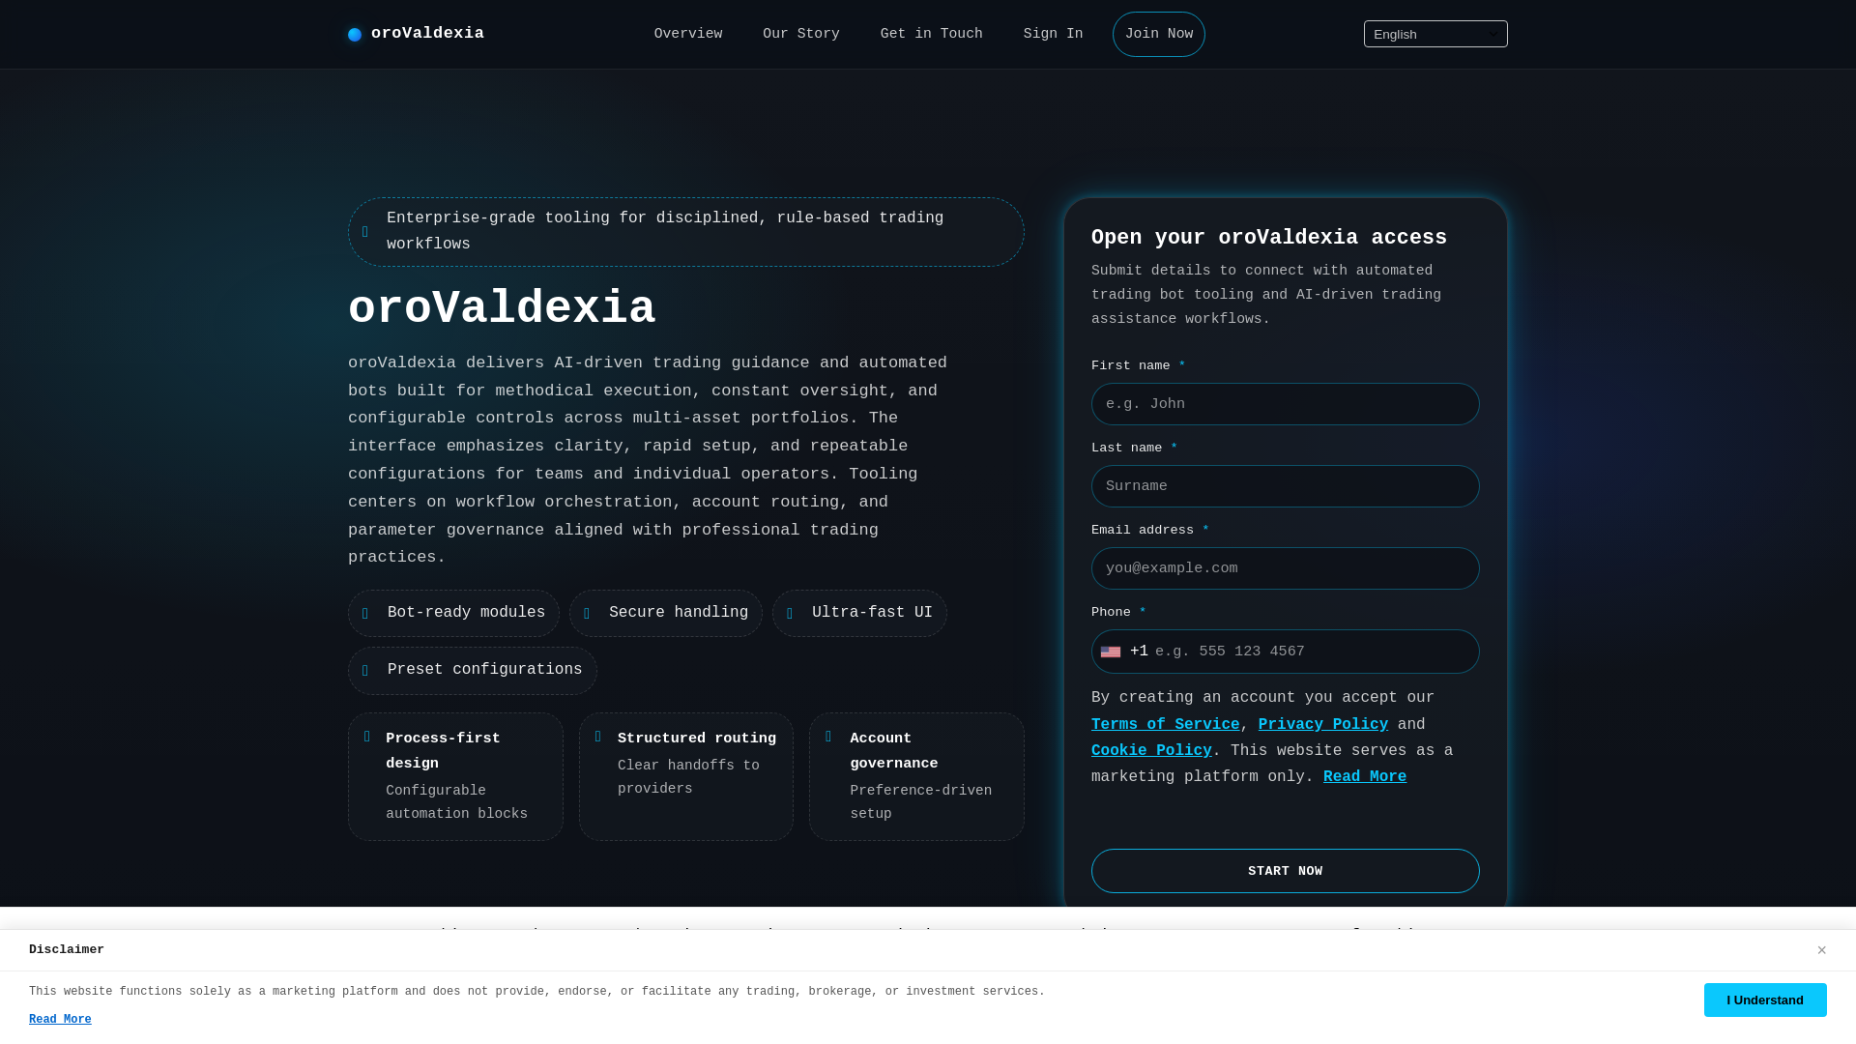Select Sign In in navigation
Screen dimensions: 1856x1044
[x=1054, y=34]
